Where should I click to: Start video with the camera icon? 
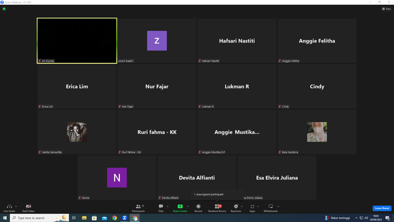[28, 207]
